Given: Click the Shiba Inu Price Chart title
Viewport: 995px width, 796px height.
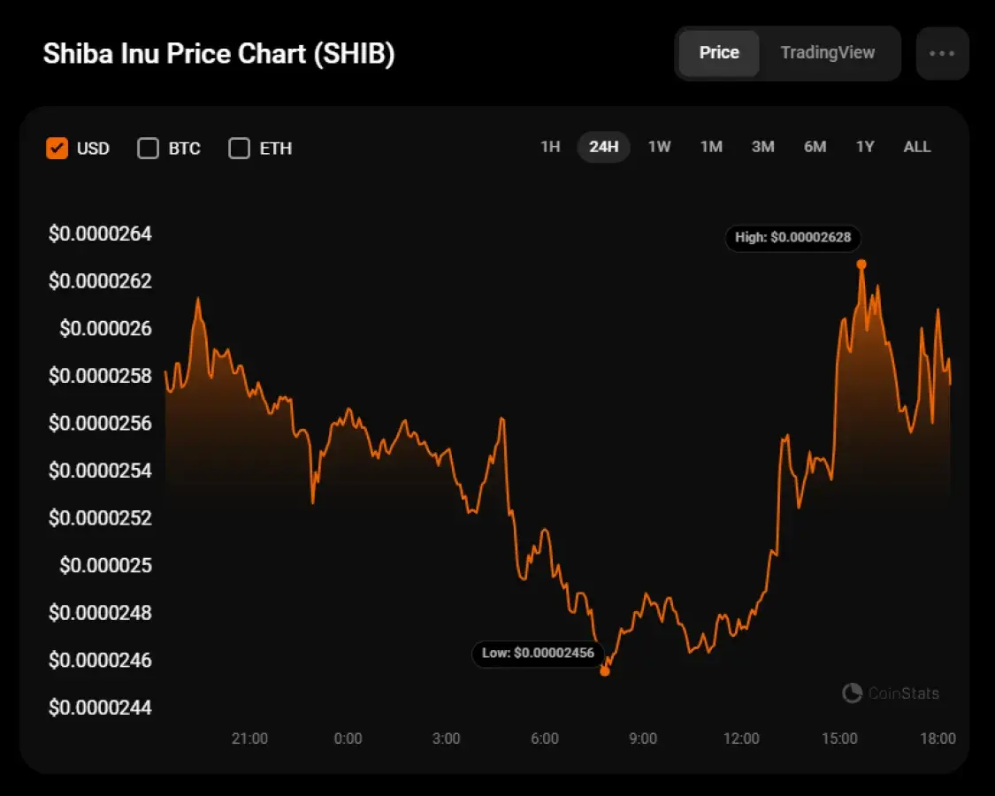Looking at the screenshot, I should coord(219,54).
